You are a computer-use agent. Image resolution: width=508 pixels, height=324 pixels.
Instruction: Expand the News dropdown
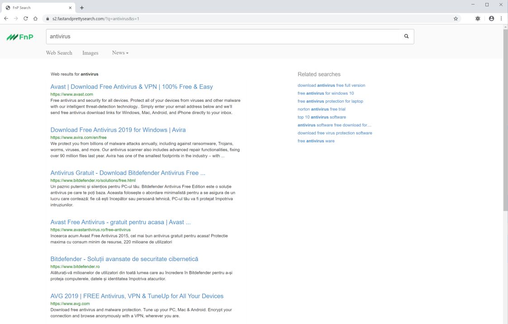(120, 53)
